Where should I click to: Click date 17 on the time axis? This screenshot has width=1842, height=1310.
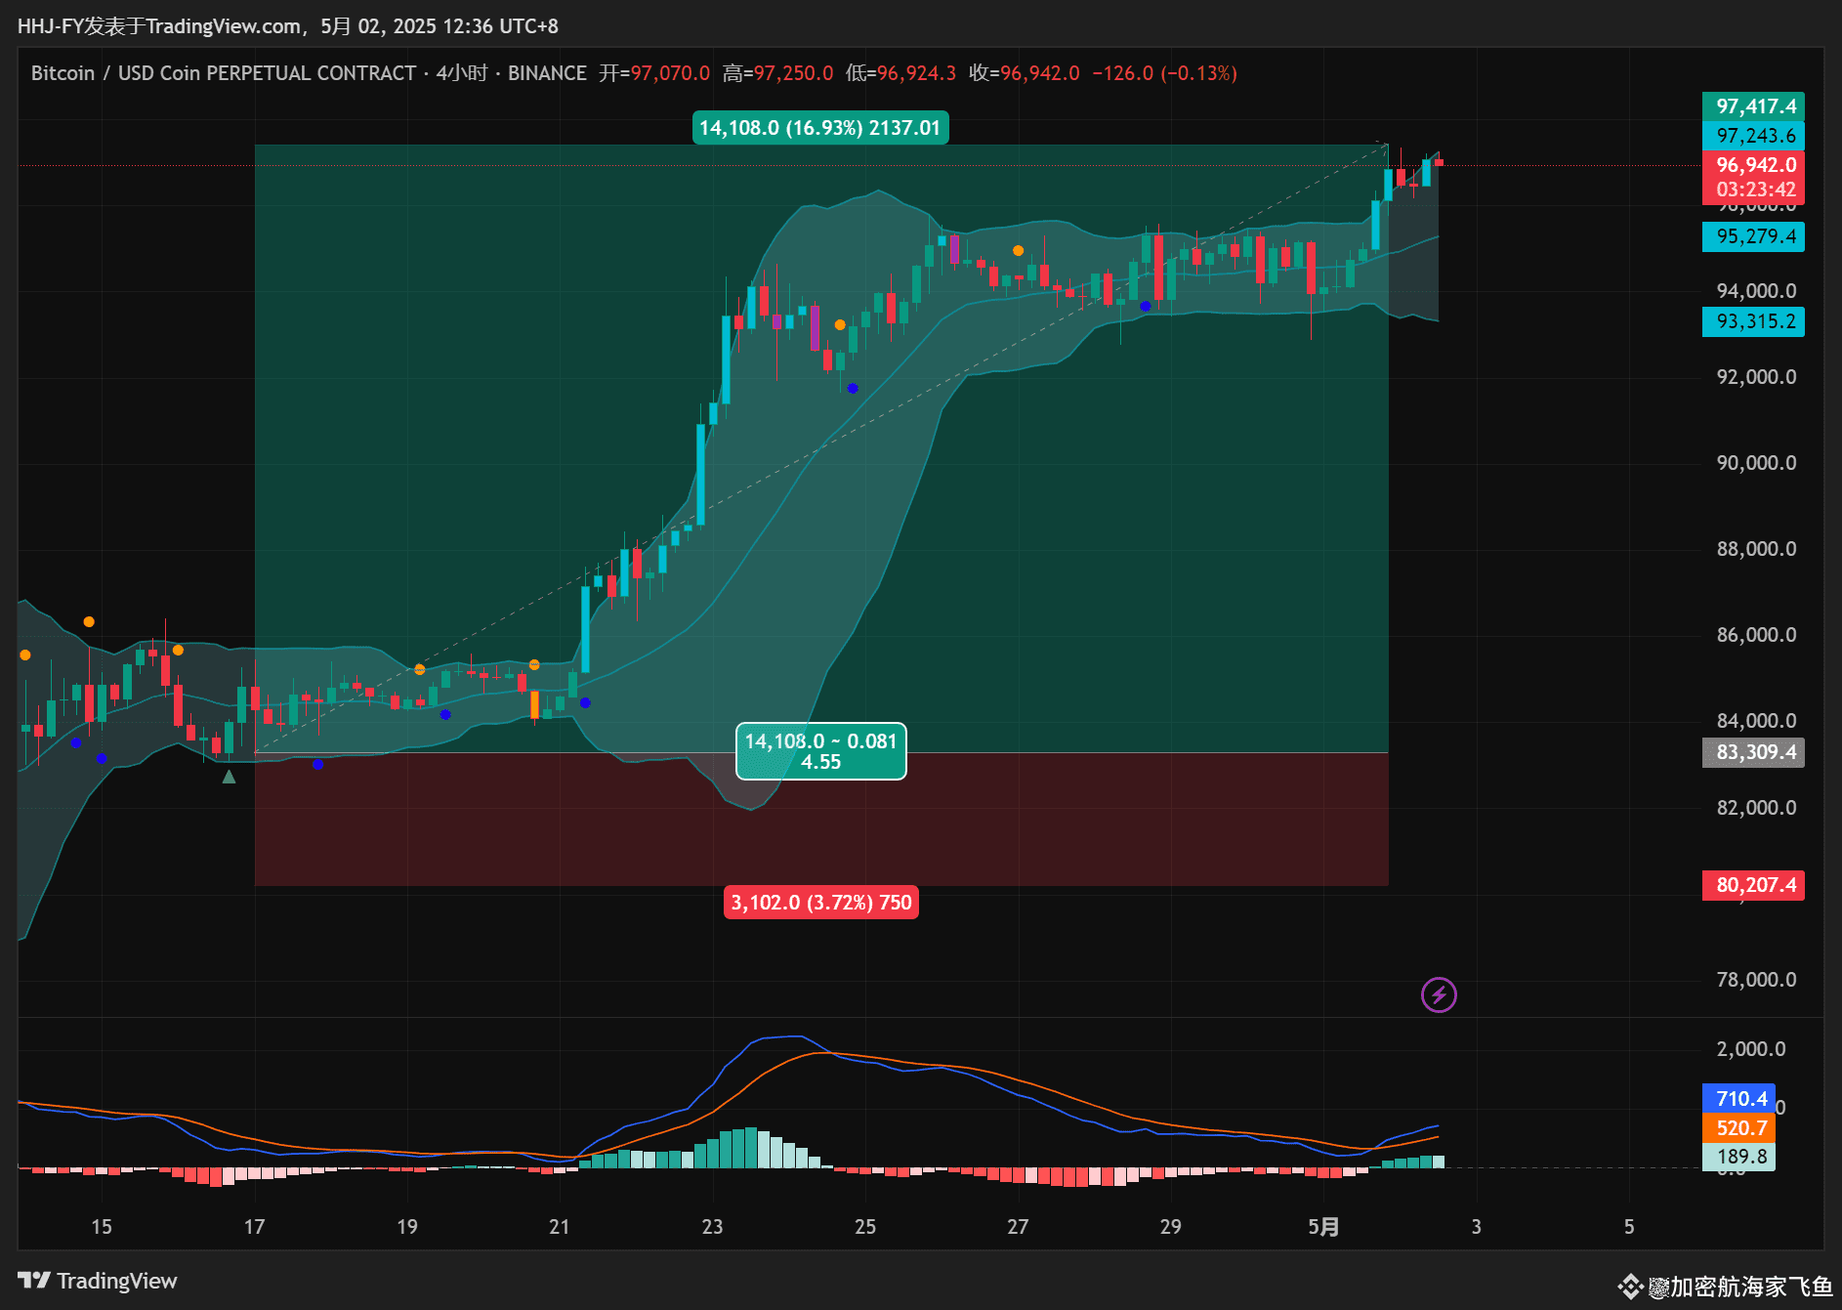(254, 1227)
